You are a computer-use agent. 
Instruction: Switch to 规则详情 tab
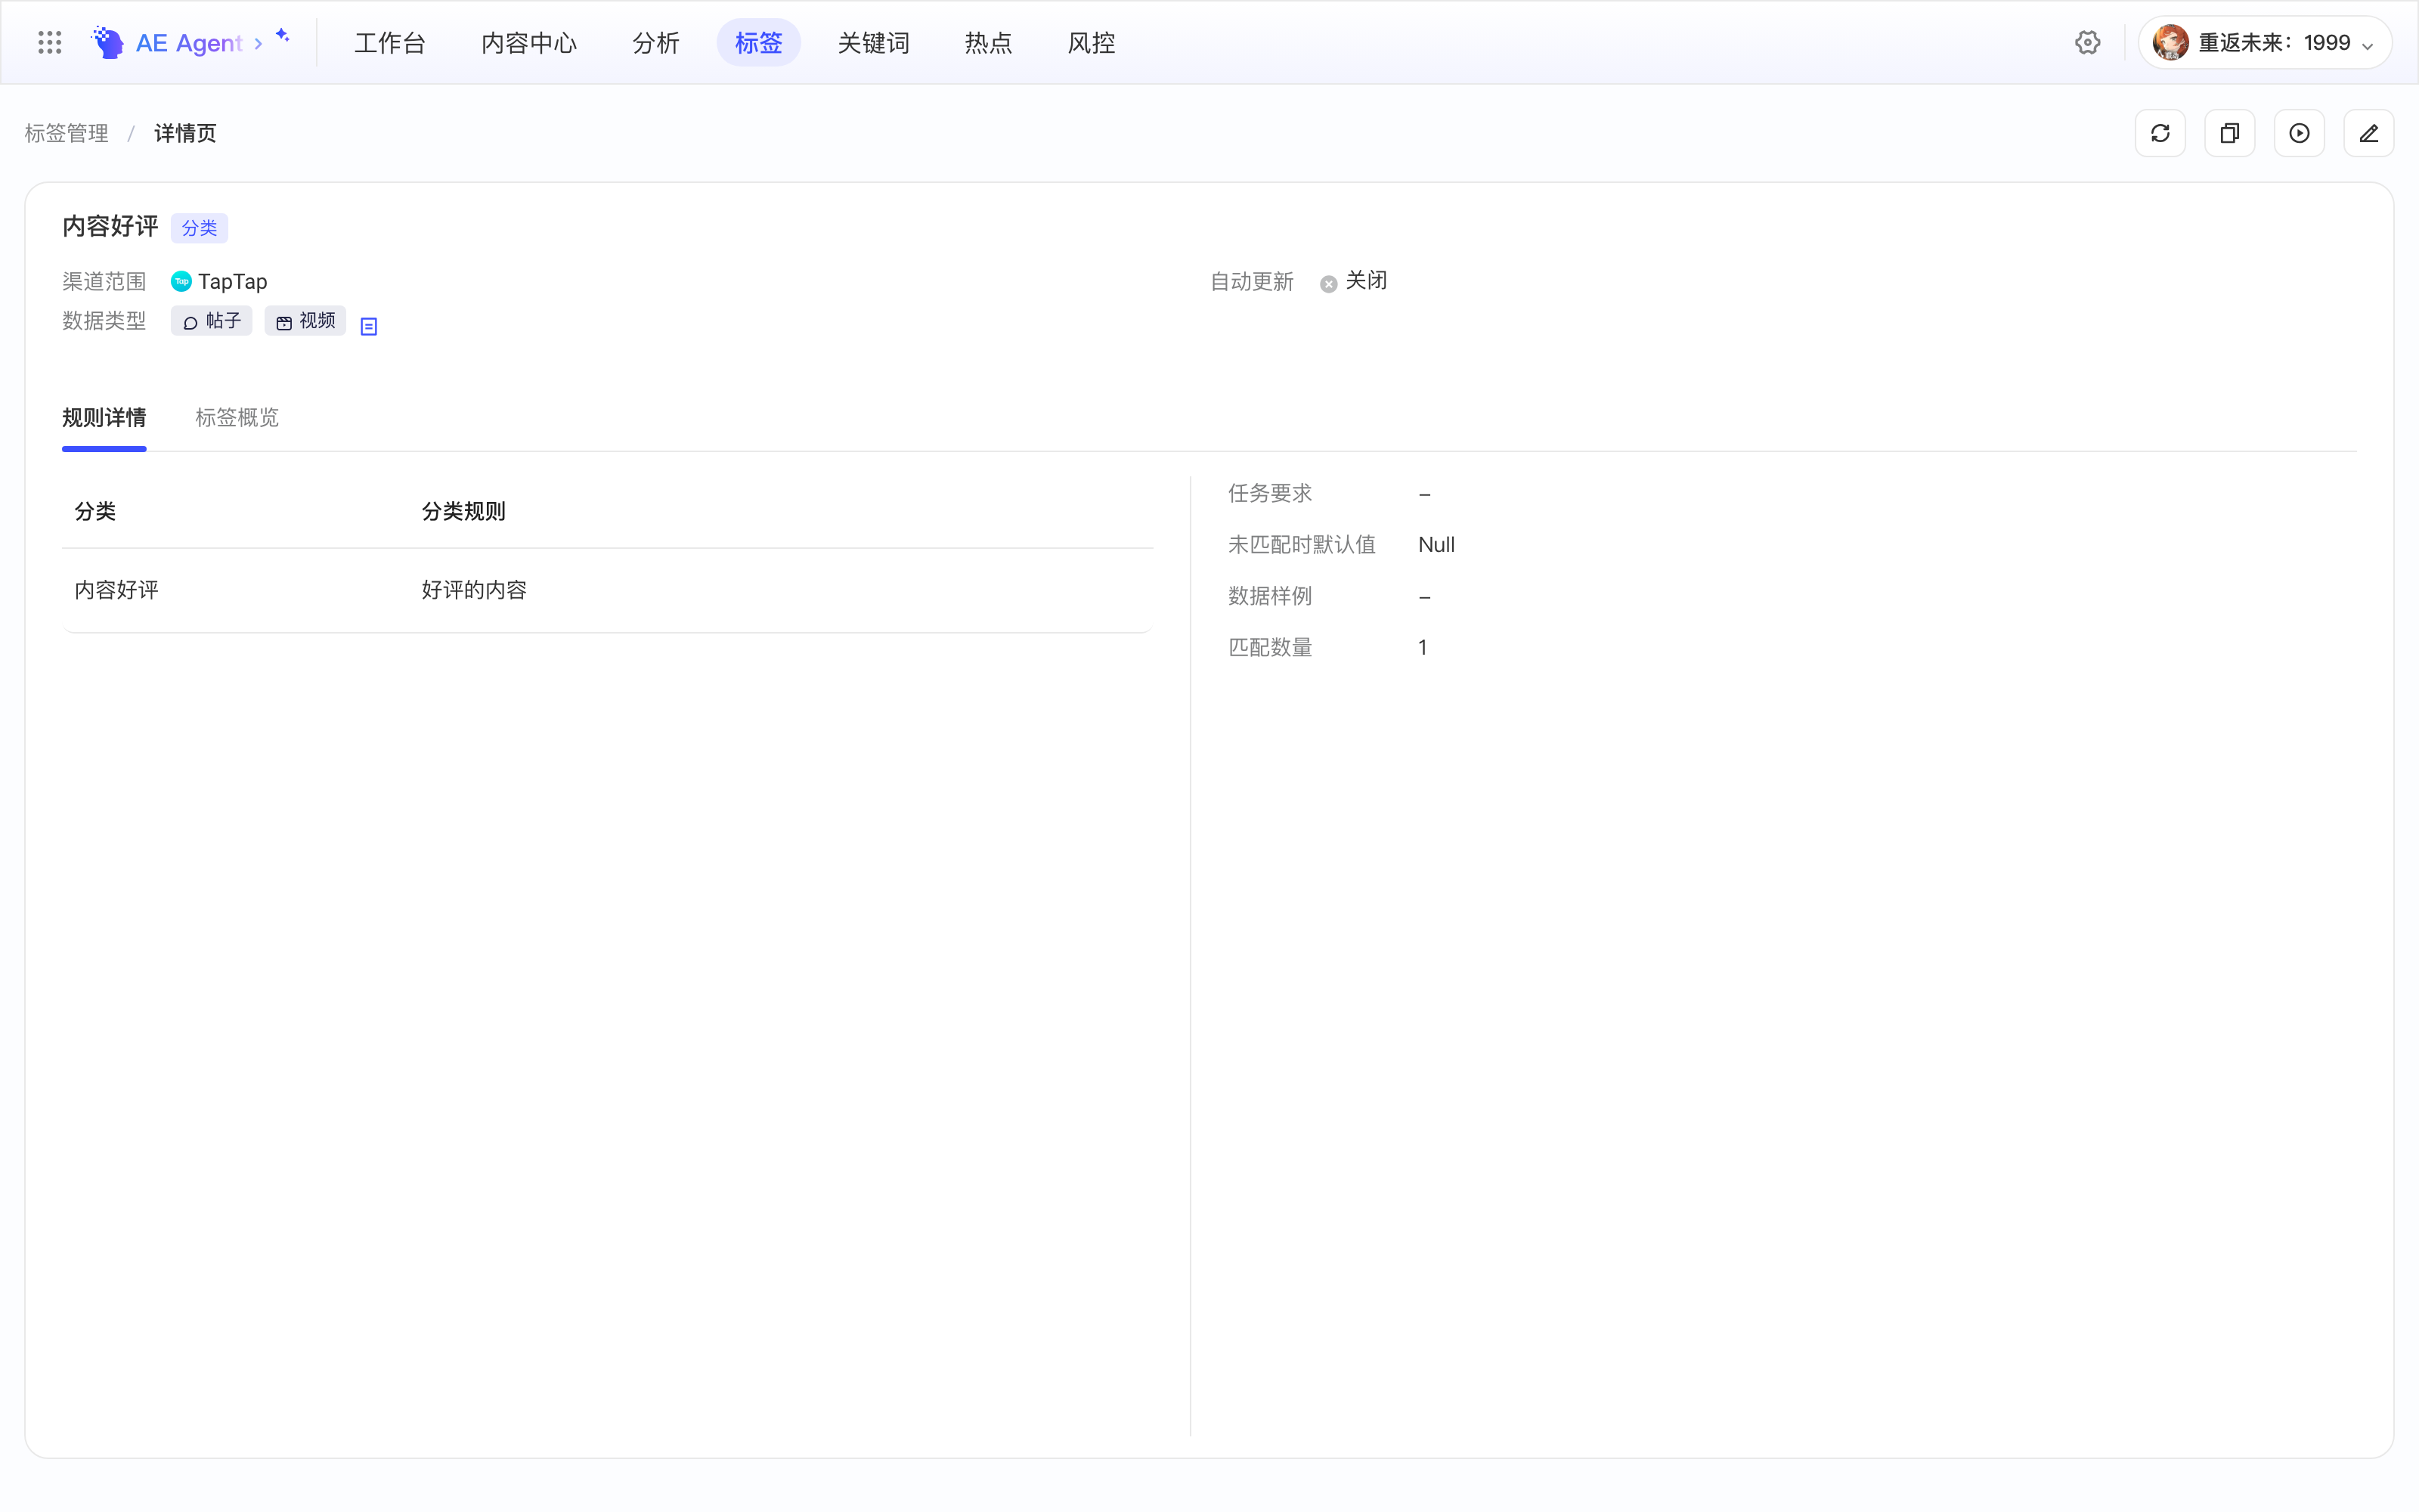[104, 418]
